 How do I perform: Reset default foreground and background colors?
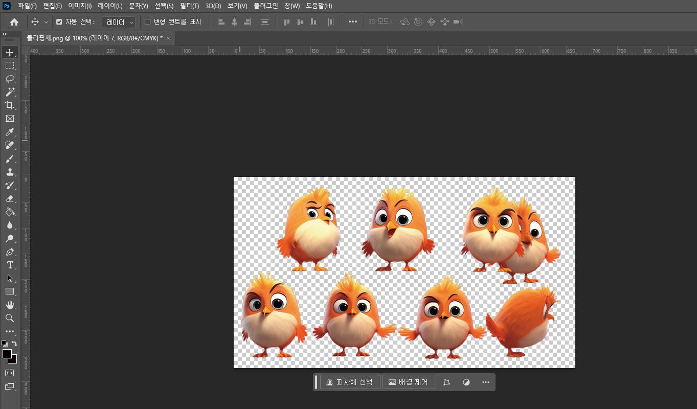coord(5,344)
